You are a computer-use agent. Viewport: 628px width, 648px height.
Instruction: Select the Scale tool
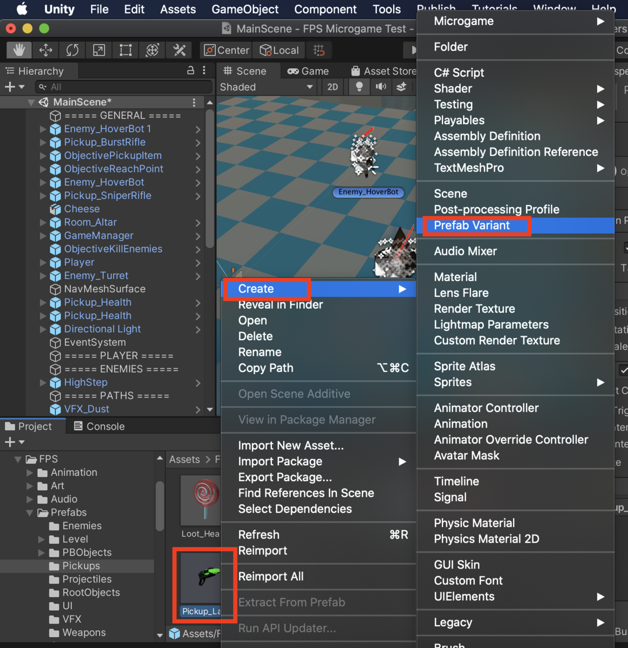pyautogui.click(x=99, y=50)
